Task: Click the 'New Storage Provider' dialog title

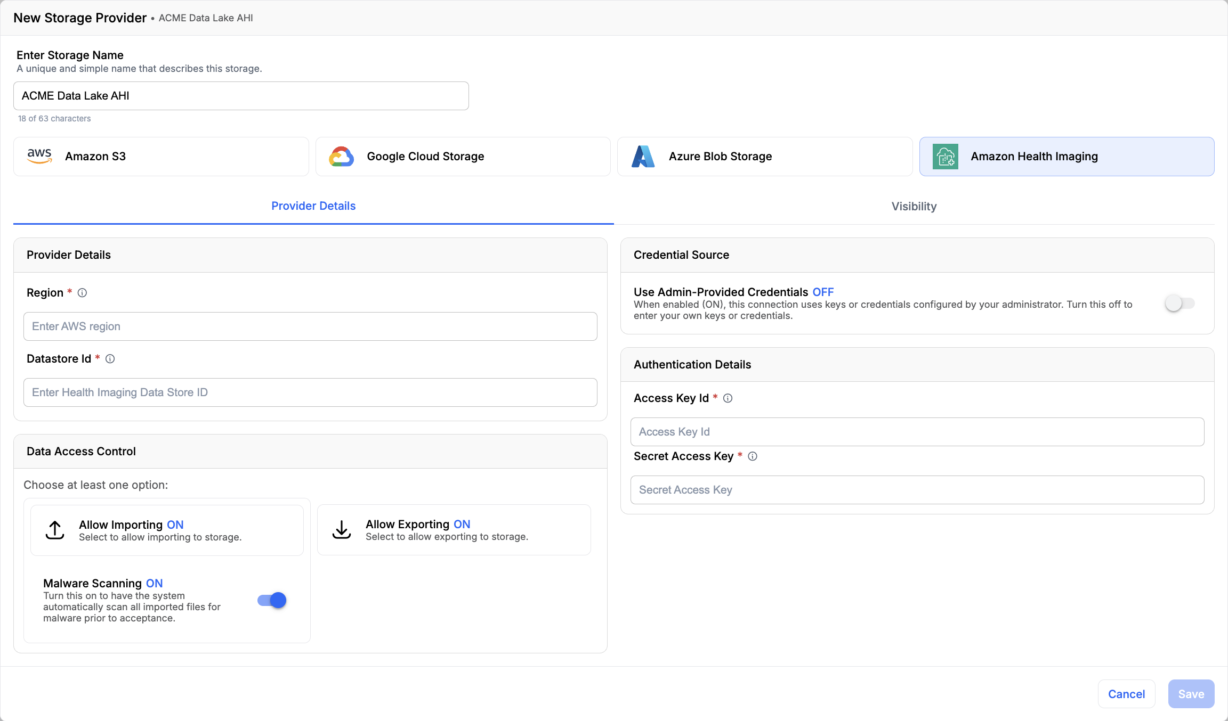Action: pos(80,18)
